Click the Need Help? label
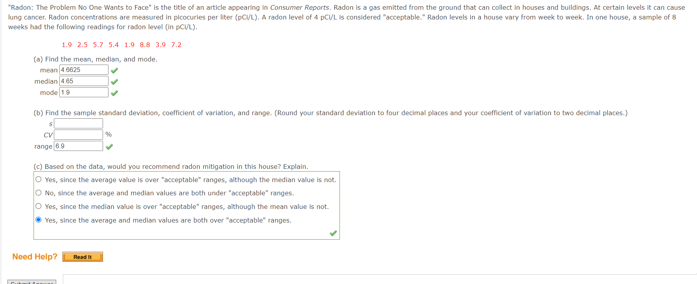Screen dimensions: 697x284 (x=35, y=257)
